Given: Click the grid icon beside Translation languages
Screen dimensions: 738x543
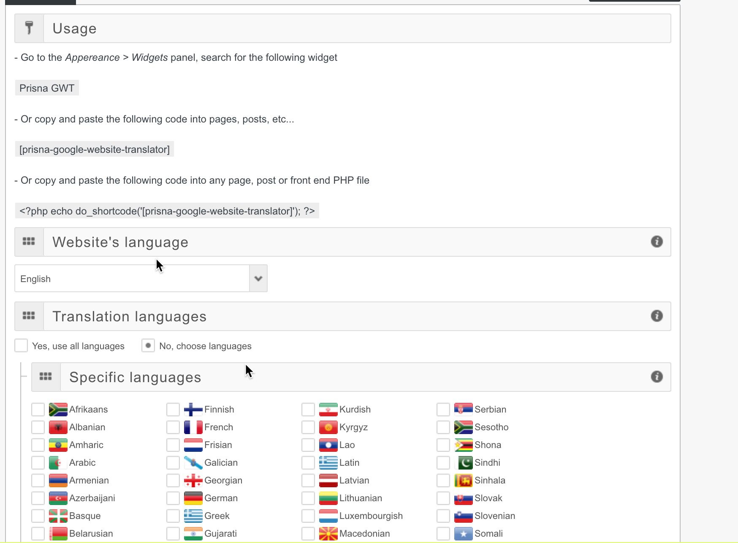Looking at the screenshot, I should point(29,316).
